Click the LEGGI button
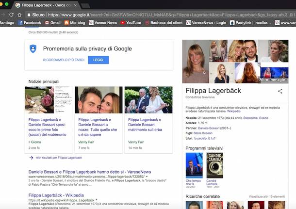The width and height of the screenshot is (296, 209). (x=98, y=60)
